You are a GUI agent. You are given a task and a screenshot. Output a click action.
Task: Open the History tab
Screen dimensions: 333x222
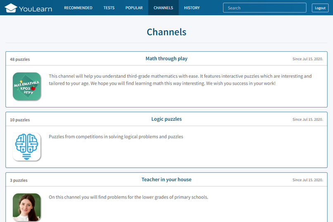192,8
